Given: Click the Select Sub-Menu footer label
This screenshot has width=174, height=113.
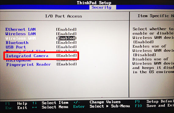Looking at the screenshot, I should 110,106.
